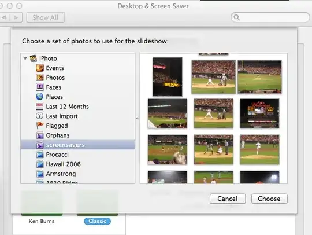Select bottom middle infield players thumbnail
The width and height of the screenshot is (312, 235).
pos(214,177)
